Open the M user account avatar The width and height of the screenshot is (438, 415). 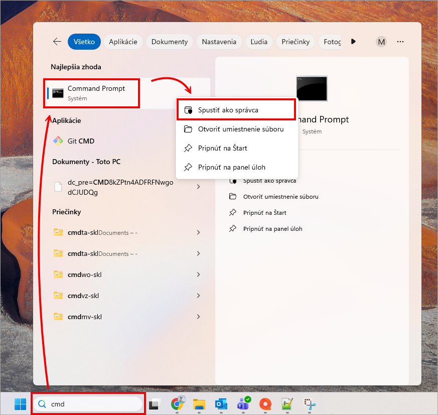click(381, 42)
